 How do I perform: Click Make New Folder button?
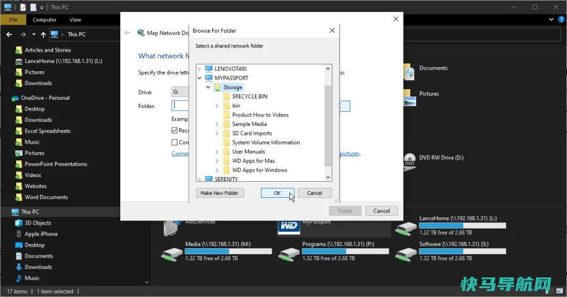point(220,193)
